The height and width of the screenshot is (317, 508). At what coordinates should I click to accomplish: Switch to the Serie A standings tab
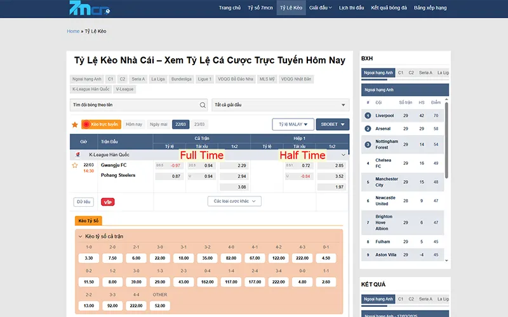click(425, 73)
